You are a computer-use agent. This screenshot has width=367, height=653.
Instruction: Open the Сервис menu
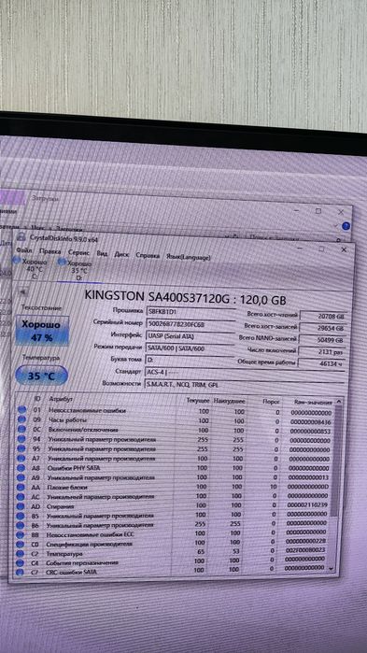[79, 253]
